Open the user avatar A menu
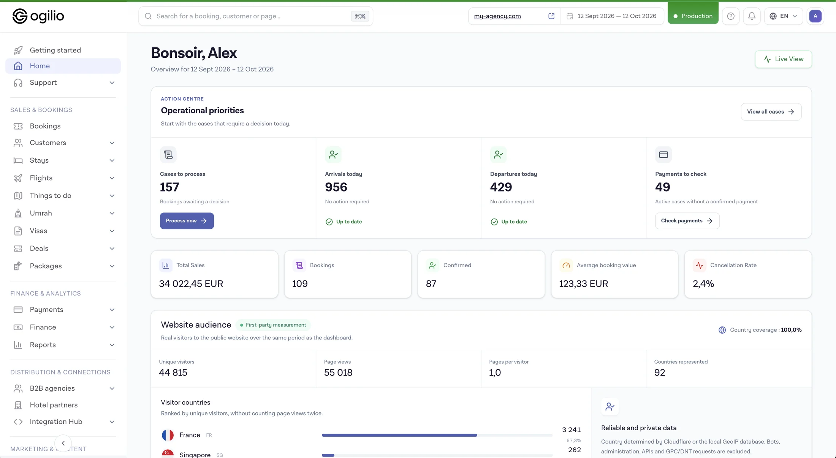 point(815,16)
